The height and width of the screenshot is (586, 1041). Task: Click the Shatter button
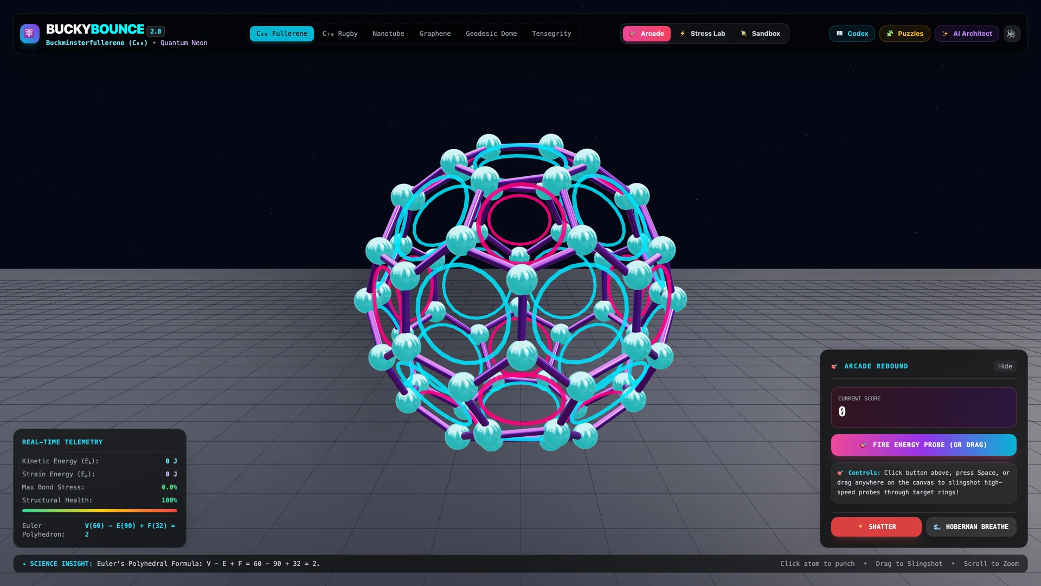[876, 527]
